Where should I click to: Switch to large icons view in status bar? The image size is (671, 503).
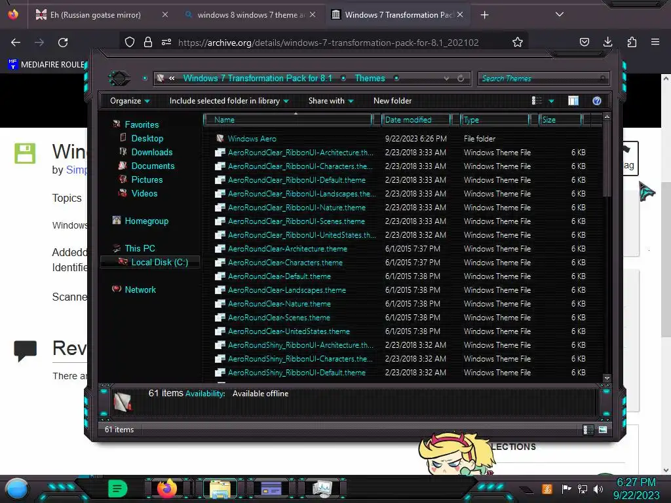pyautogui.click(x=603, y=430)
